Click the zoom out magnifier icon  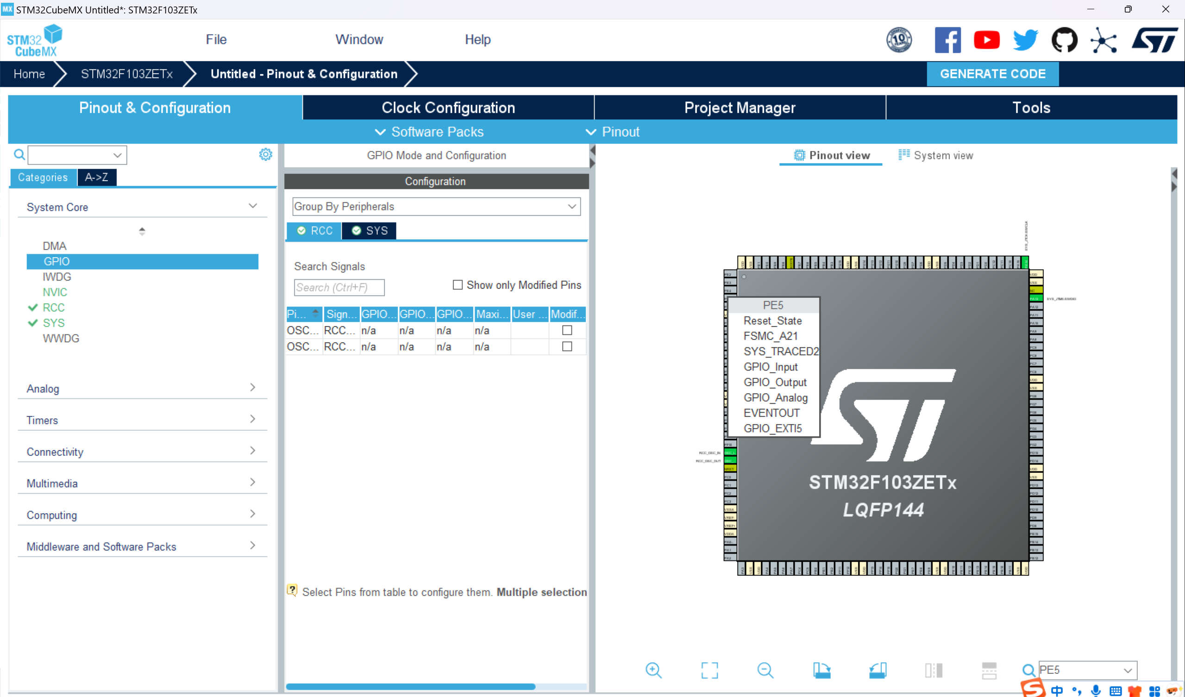765,670
